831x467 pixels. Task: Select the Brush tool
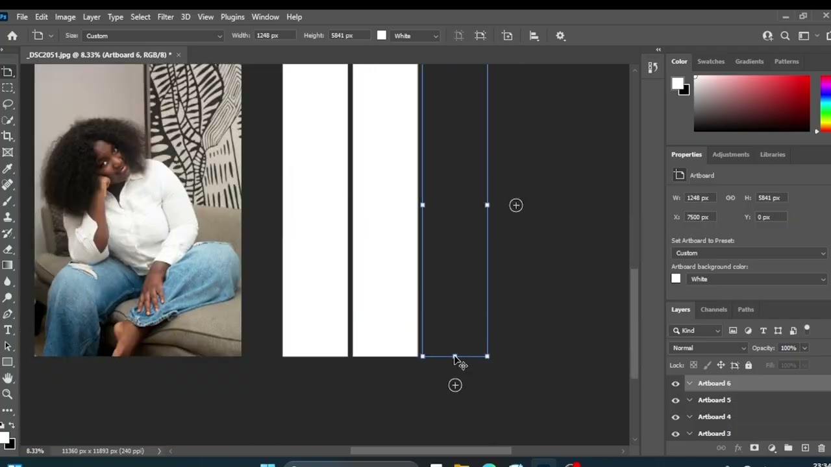[8, 201]
